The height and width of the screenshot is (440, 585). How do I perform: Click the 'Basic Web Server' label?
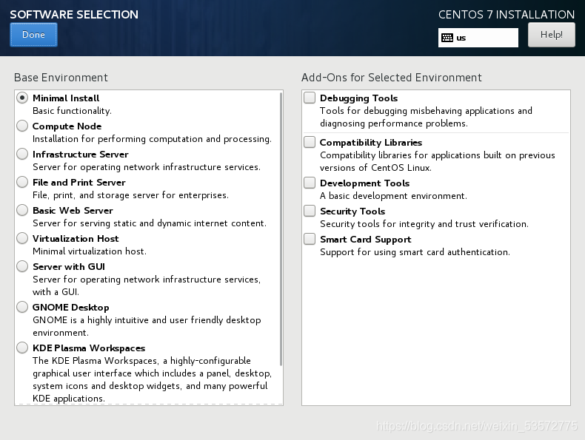click(73, 211)
